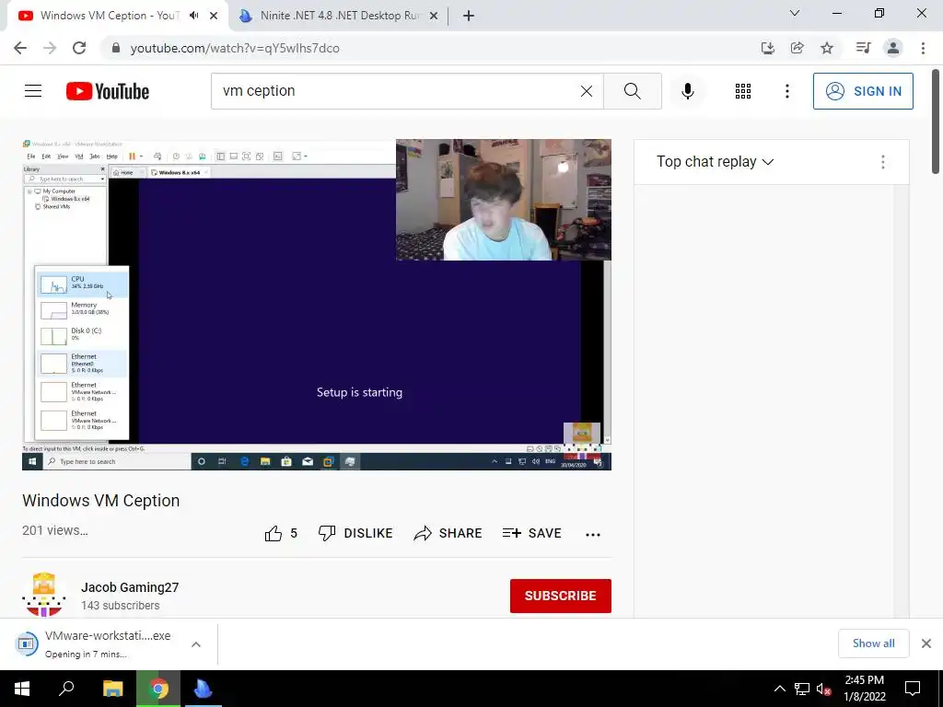Open more actions ellipsis under video
Screen dimensions: 943x707
(593, 535)
